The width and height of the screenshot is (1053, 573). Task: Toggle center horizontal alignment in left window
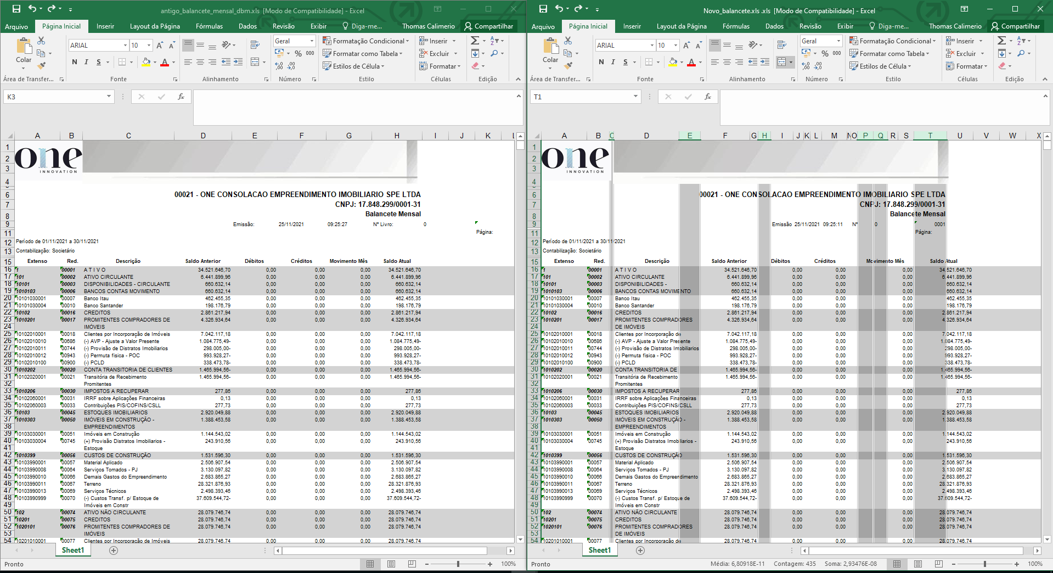tap(200, 62)
